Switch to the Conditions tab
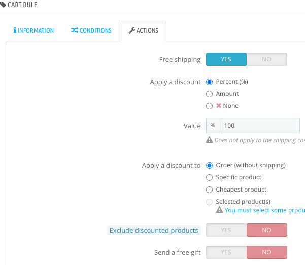 click(91, 31)
